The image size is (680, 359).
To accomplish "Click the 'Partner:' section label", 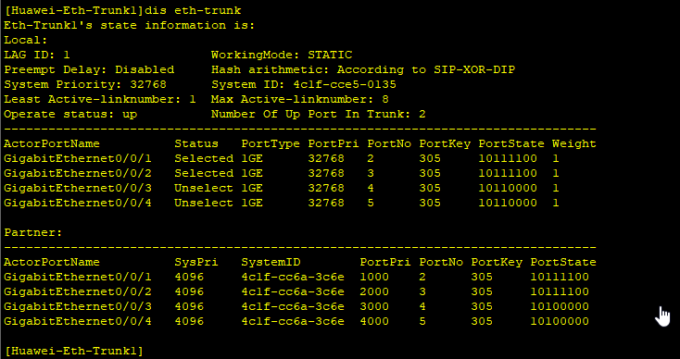I will (x=33, y=232).
